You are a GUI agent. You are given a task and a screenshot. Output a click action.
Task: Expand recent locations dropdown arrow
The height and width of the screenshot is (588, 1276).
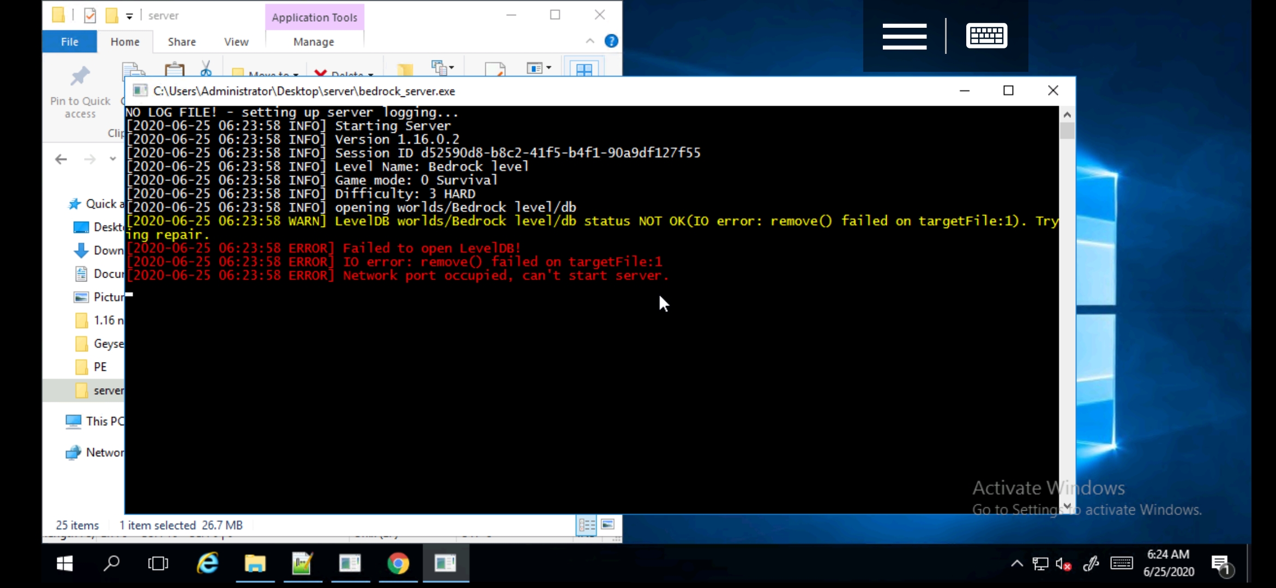click(113, 159)
